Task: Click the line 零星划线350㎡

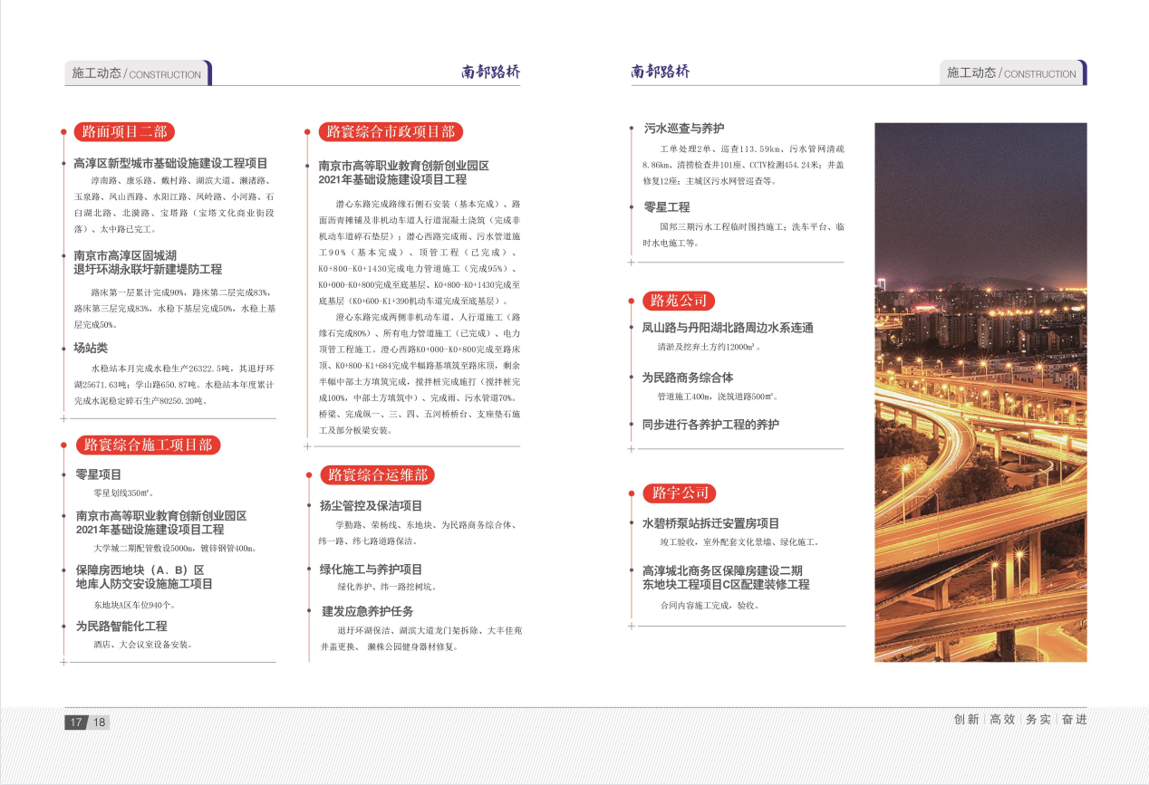Action: tap(123, 493)
